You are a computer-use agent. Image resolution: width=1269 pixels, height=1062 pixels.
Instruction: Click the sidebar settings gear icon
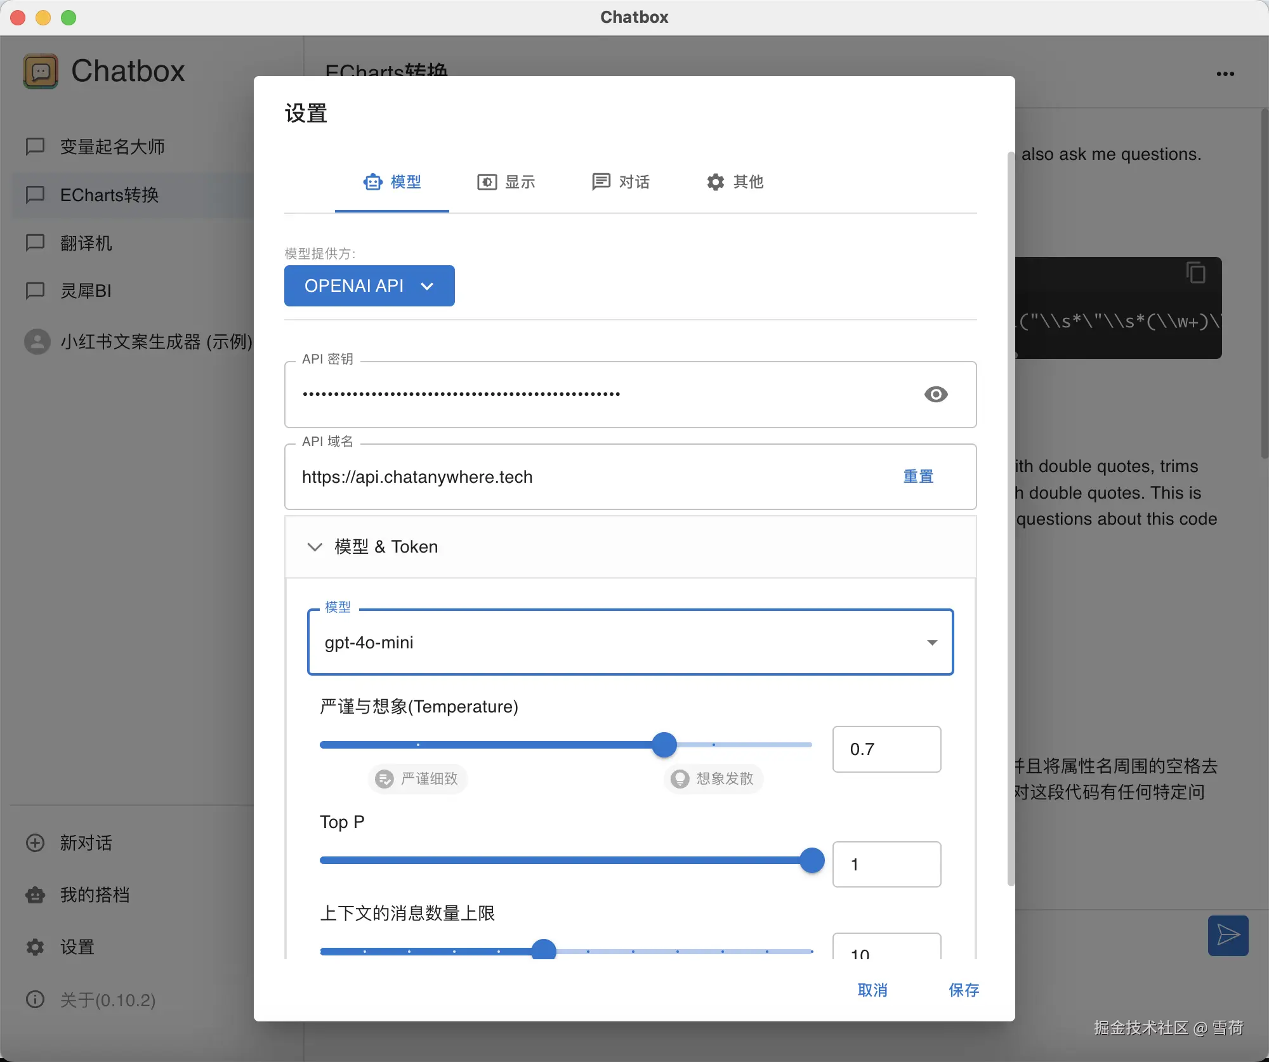(x=35, y=947)
